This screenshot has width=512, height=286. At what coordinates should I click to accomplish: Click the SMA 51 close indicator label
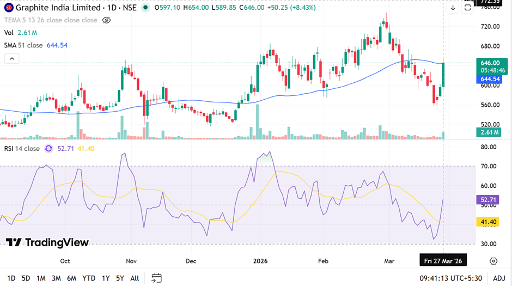click(x=23, y=45)
